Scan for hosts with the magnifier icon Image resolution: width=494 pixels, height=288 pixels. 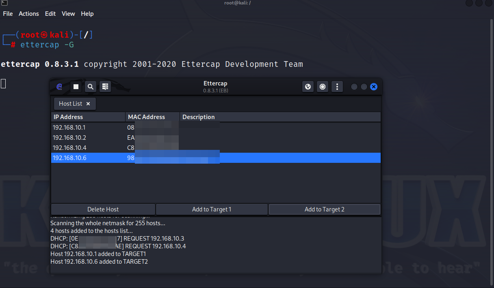click(x=91, y=87)
